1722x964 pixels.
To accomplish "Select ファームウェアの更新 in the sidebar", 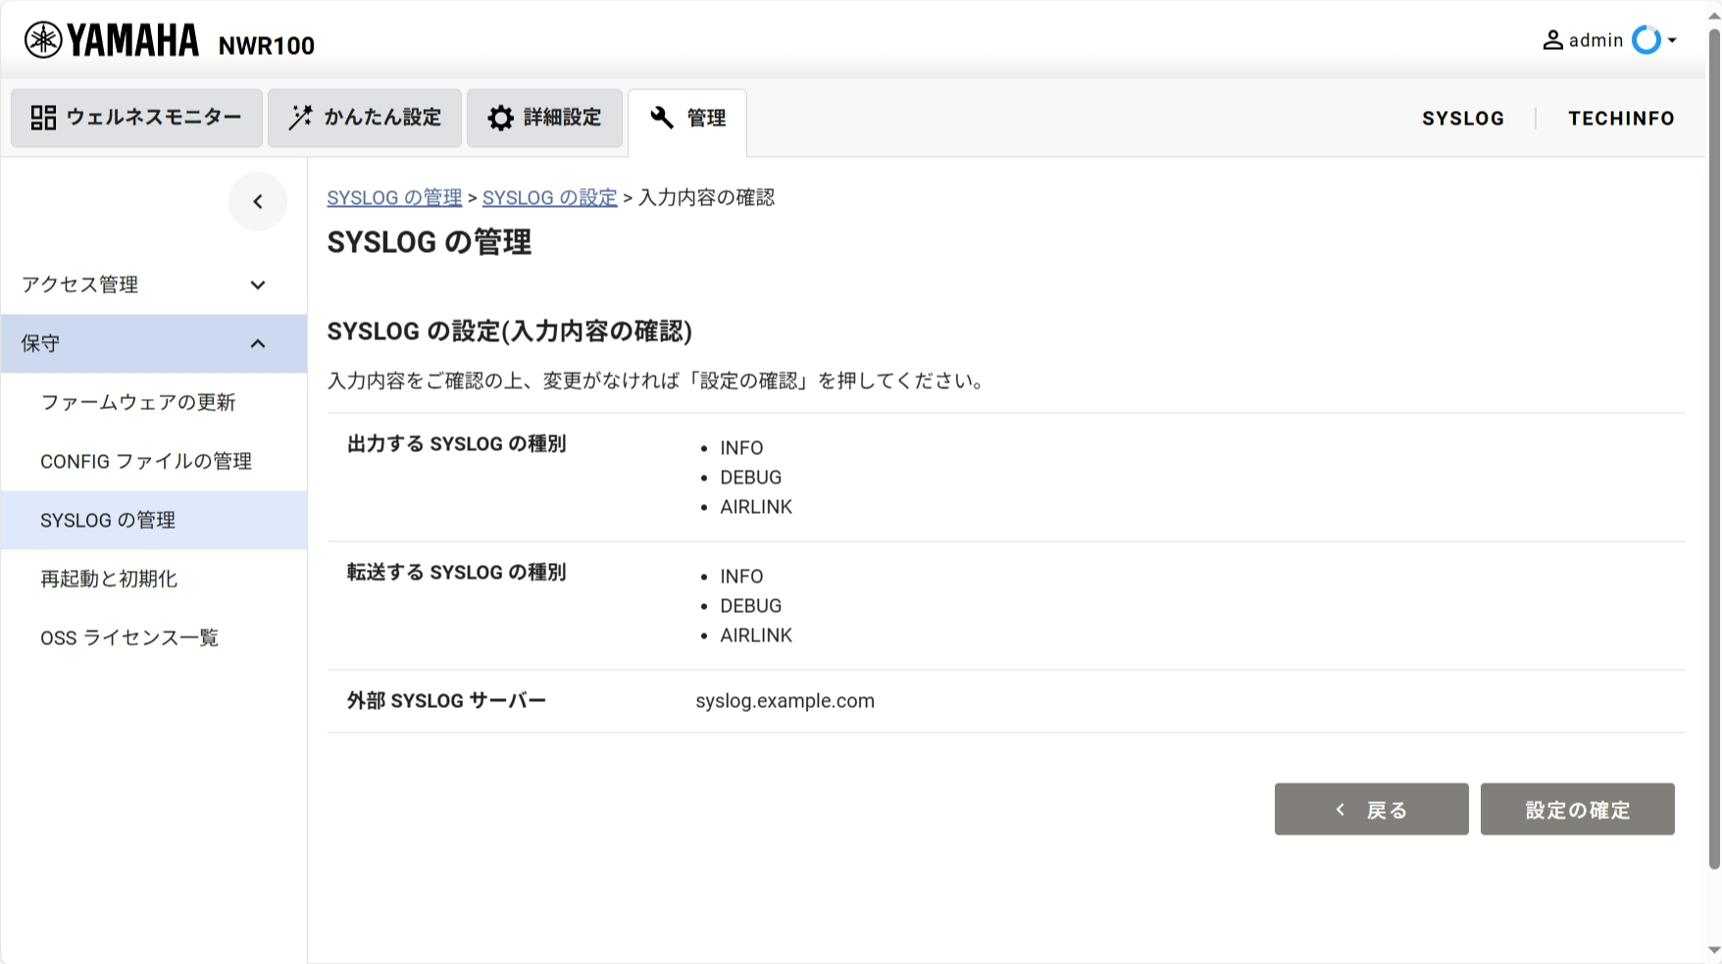I will tap(138, 403).
